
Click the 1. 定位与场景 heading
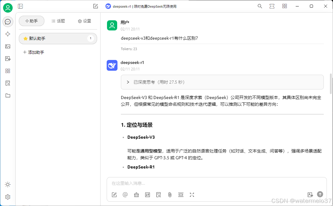(x=137, y=125)
